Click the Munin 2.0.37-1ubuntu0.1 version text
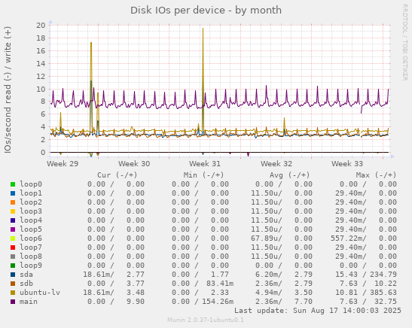This screenshot has width=412, height=328. 206,320
